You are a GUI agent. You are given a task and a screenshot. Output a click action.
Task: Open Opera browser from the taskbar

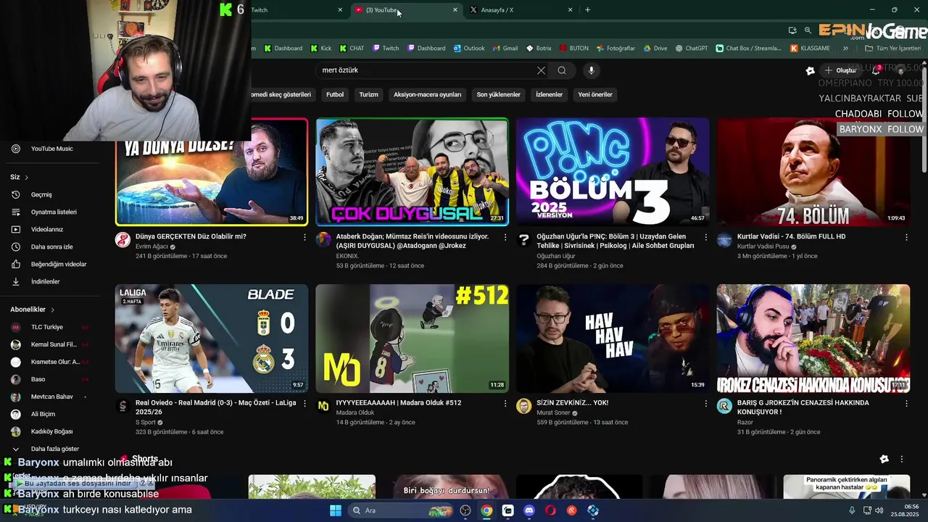550,510
